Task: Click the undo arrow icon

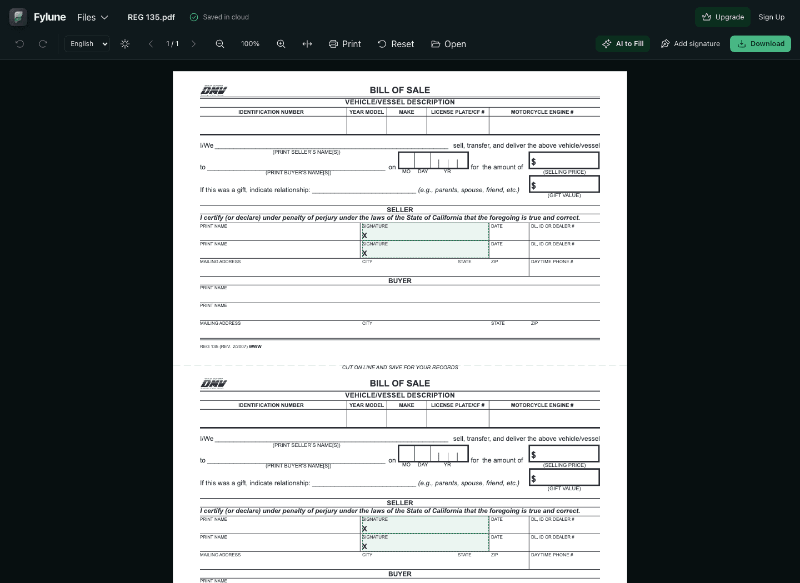Action: point(20,44)
